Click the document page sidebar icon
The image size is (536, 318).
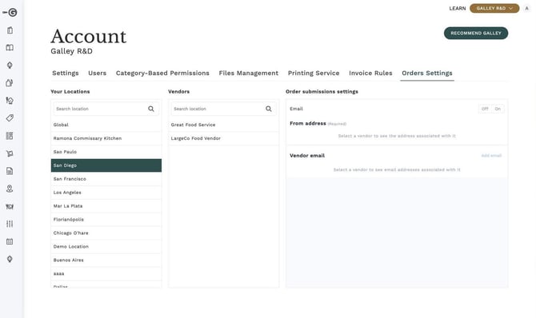(x=10, y=171)
